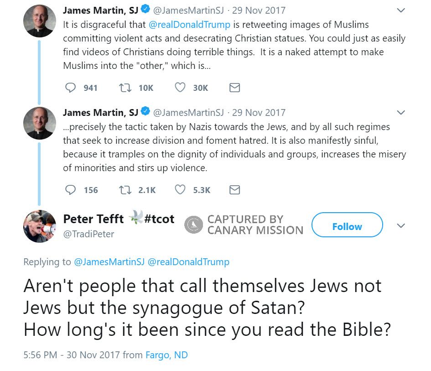The width and height of the screenshot is (431, 371).
Task: Open Peter Tefft's profile picture
Action: pos(40,226)
